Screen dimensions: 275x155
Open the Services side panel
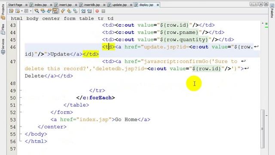pyautogui.click(x=3, y=46)
